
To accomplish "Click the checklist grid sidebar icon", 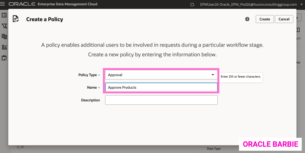I will [4, 47].
